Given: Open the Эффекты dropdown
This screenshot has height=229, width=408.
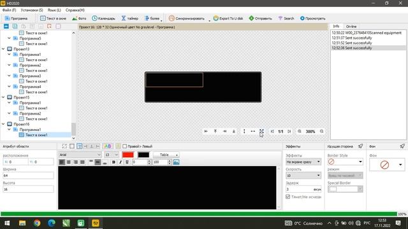Looking at the screenshot, I should click(x=303, y=162).
